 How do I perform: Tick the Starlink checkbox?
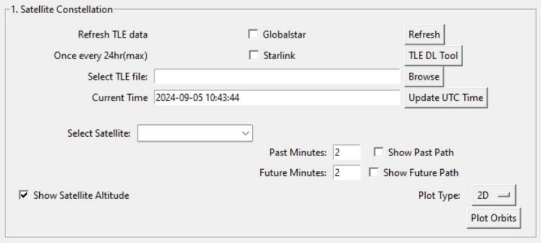[x=253, y=56]
